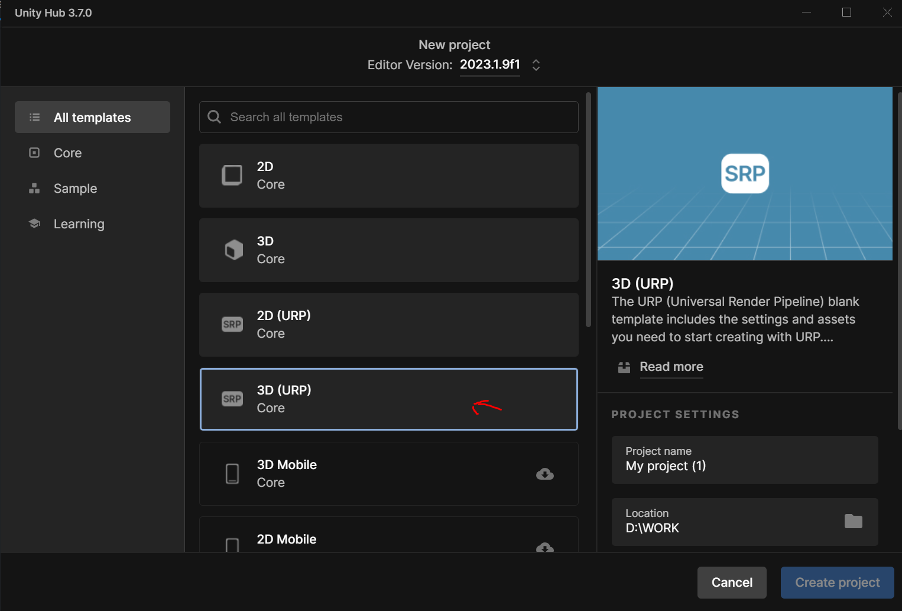Open the Read more link

coord(671,367)
